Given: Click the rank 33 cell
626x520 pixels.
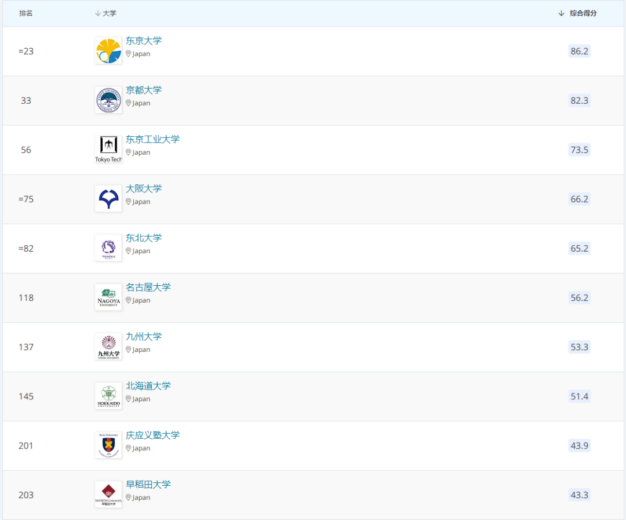Looking at the screenshot, I should click(26, 100).
